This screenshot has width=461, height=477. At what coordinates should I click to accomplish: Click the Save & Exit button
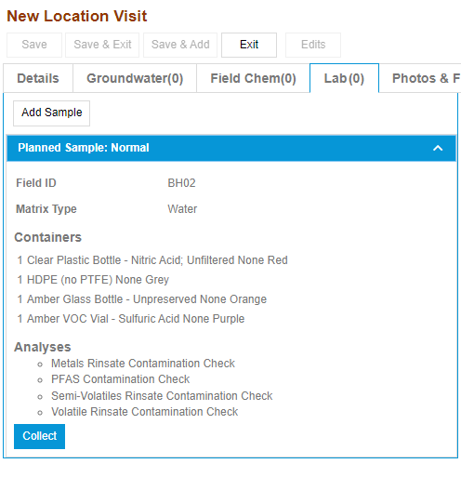[x=102, y=45]
